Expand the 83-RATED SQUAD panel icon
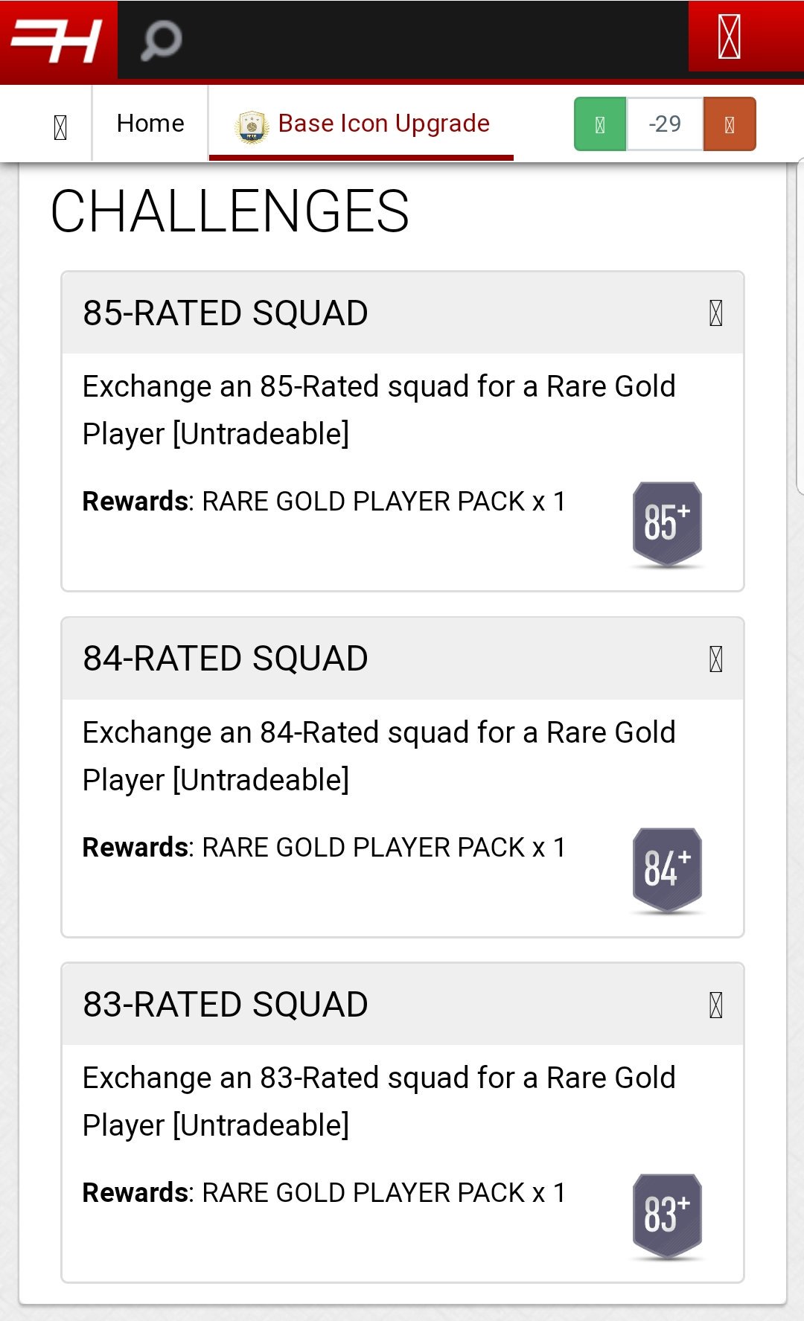This screenshot has width=804, height=1321. coord(715,1005)
